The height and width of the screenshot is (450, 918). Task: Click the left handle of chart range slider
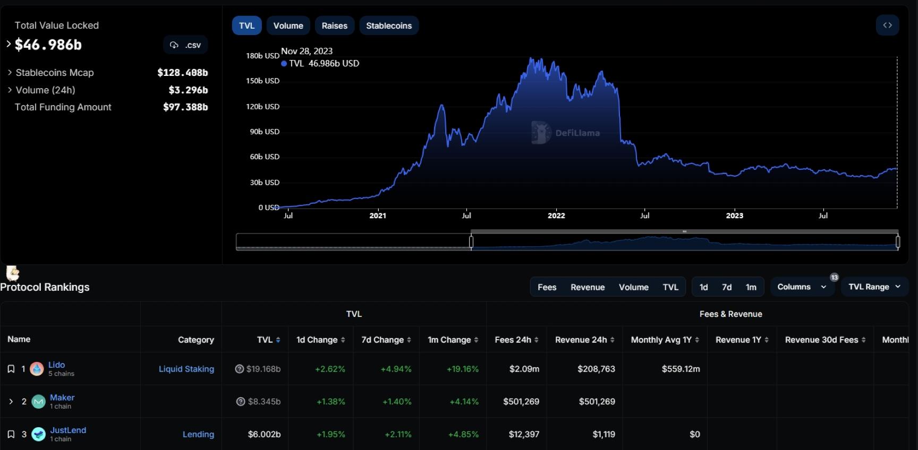(471, 242)
